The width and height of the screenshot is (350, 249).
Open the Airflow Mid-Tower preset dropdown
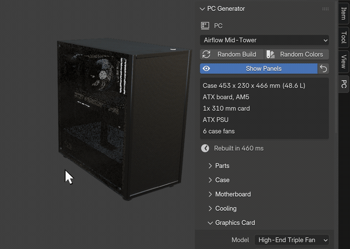click(x=264, y=40)
